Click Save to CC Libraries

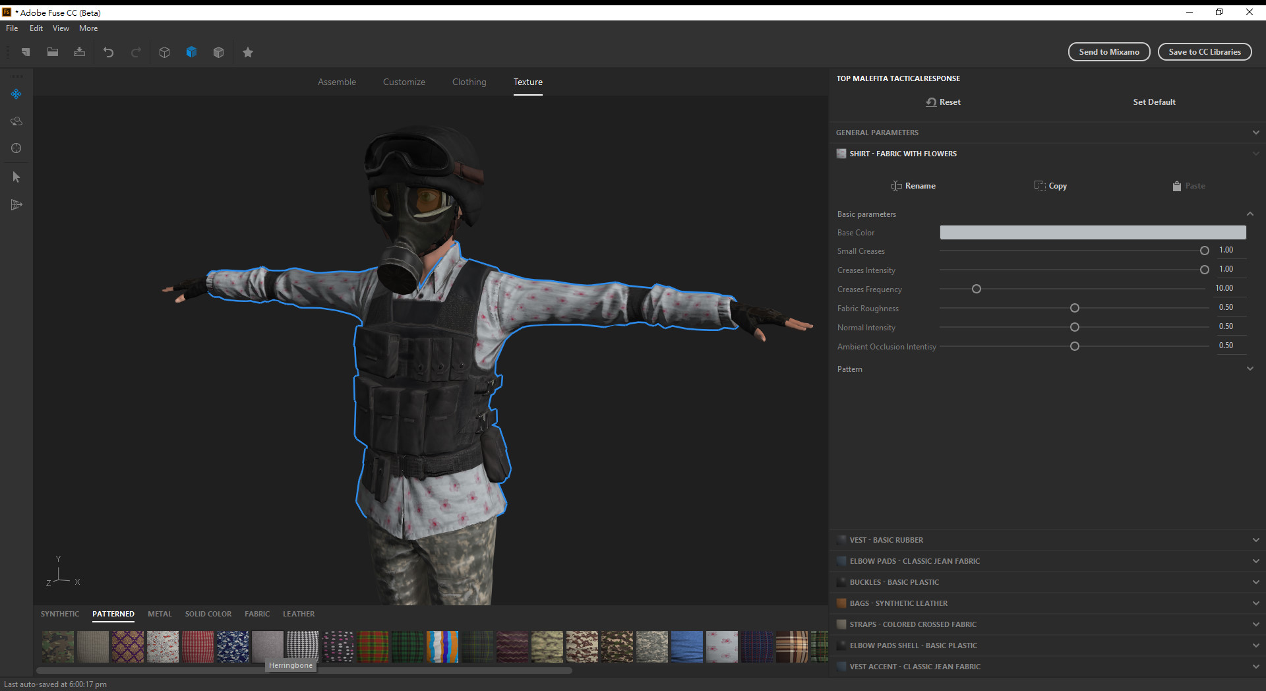point(1205,52)
